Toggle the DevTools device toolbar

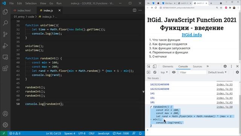click(x=154, y=66)
